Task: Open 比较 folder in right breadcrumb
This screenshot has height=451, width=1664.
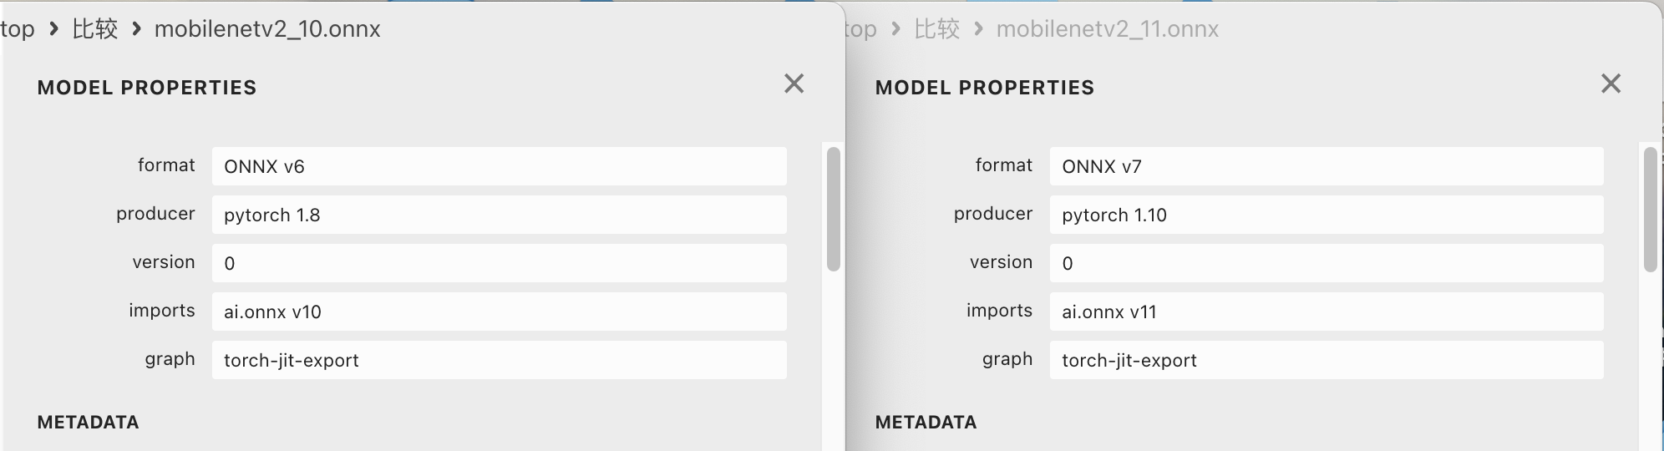Action: [936, 29]
